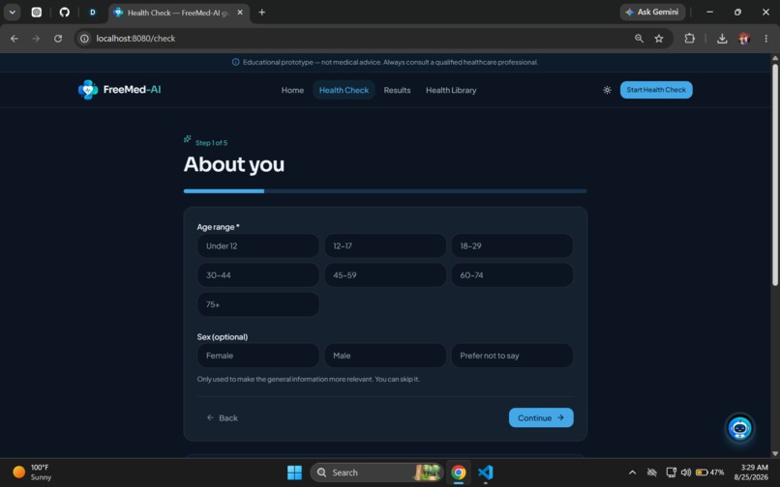Click the Step 1 of 5 label
The image size is (780, 487).
[211, 143]
